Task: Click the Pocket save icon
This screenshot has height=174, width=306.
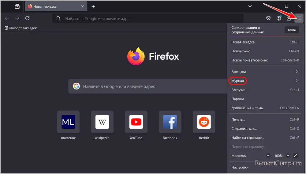Action: (268, 18)
